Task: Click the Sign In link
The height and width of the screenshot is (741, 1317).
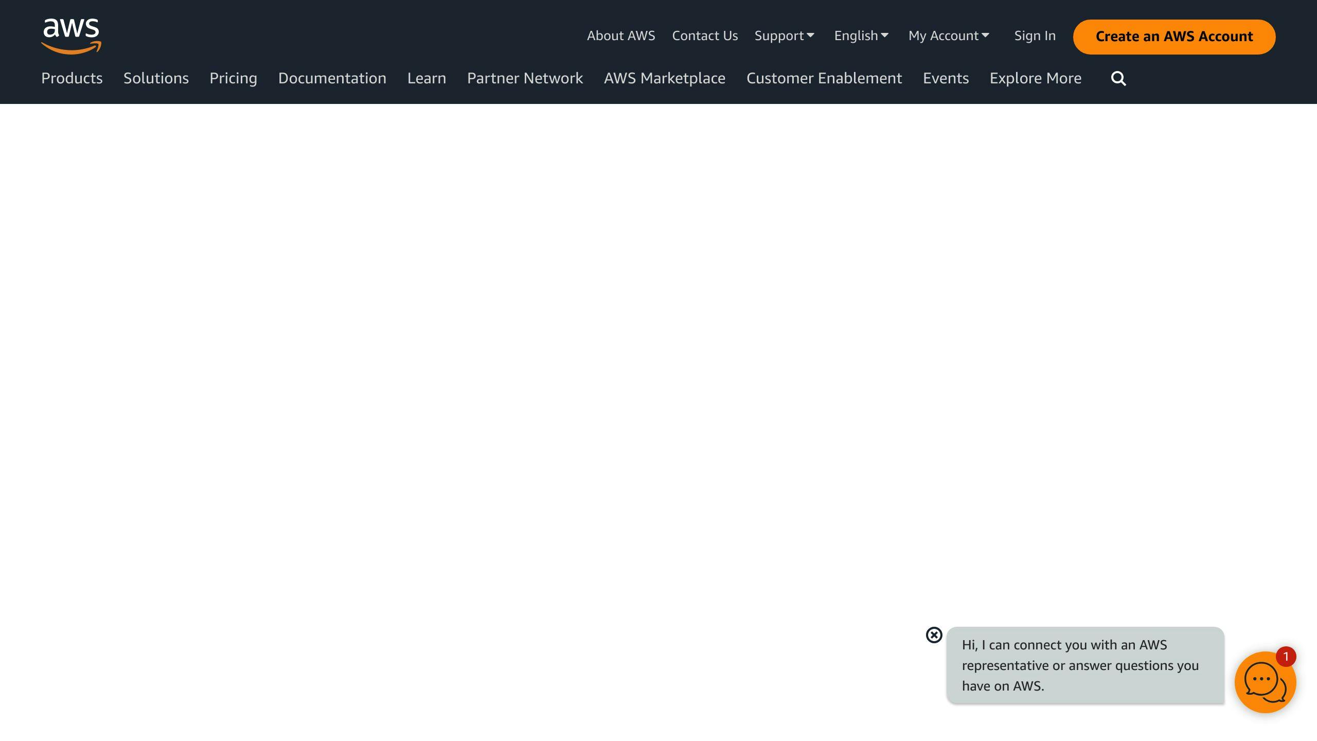Action: 1035,36
